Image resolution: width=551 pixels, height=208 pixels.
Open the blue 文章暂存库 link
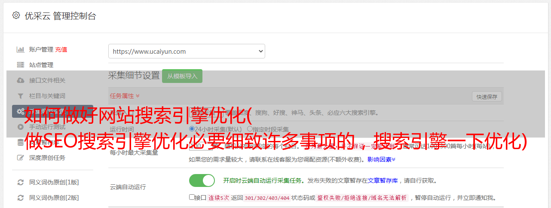383,180
